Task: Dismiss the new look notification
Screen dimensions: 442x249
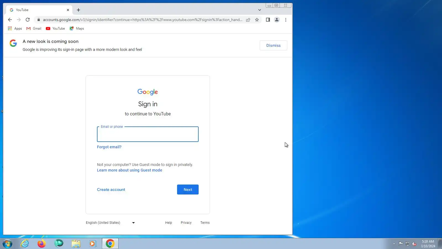Action: (x=273, y=45)
